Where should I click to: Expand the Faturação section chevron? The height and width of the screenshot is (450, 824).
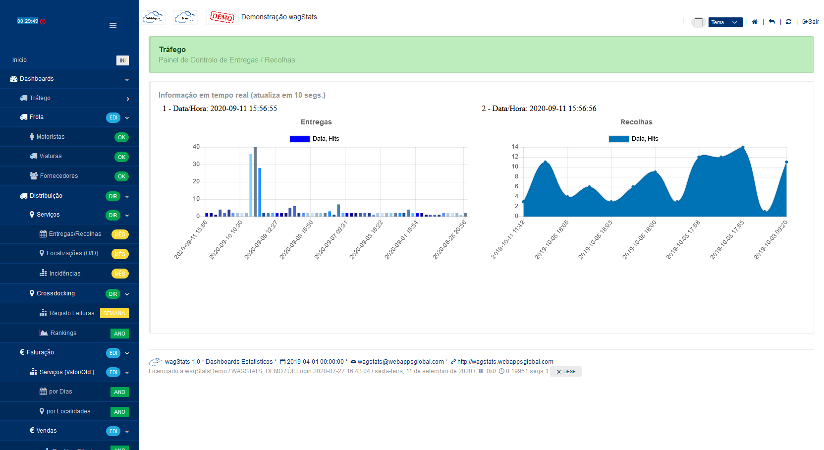pos(127,353)
